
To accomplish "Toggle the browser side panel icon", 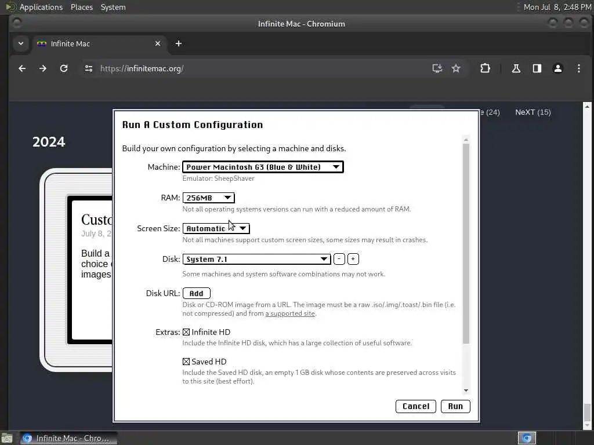I will [537, 68].
